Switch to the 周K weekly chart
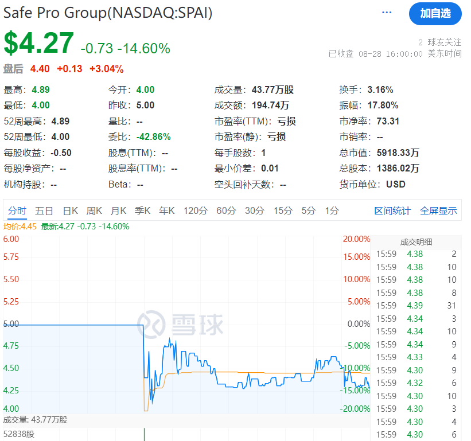471x441 pixels. point(94,210)
